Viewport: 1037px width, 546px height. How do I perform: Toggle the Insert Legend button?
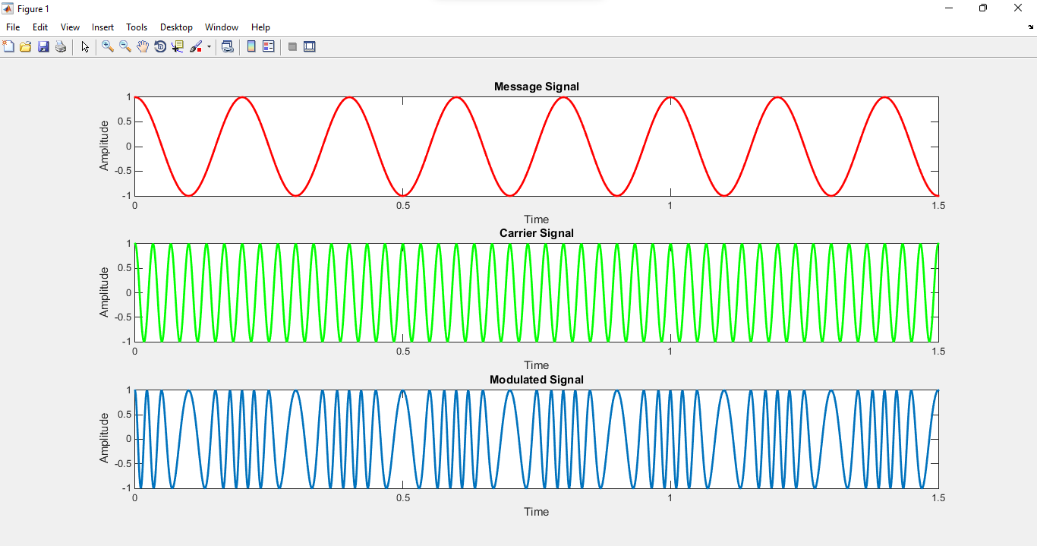pyautogui.click(x=268, y=46)
